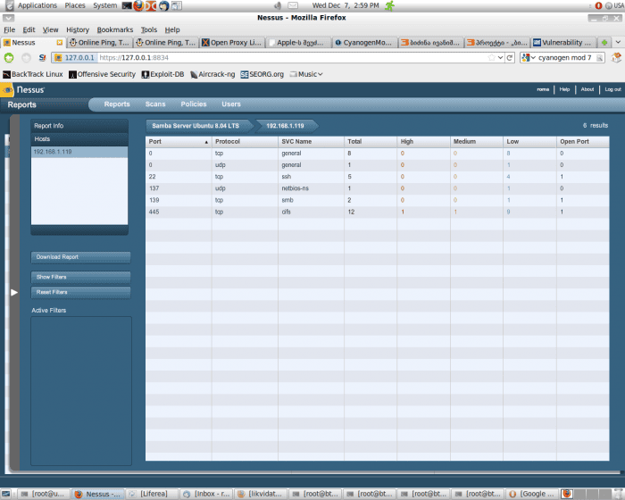
Task: Open the Aircrack-ng bookmark
Action: pyautogui.click(x=212, y=74)
